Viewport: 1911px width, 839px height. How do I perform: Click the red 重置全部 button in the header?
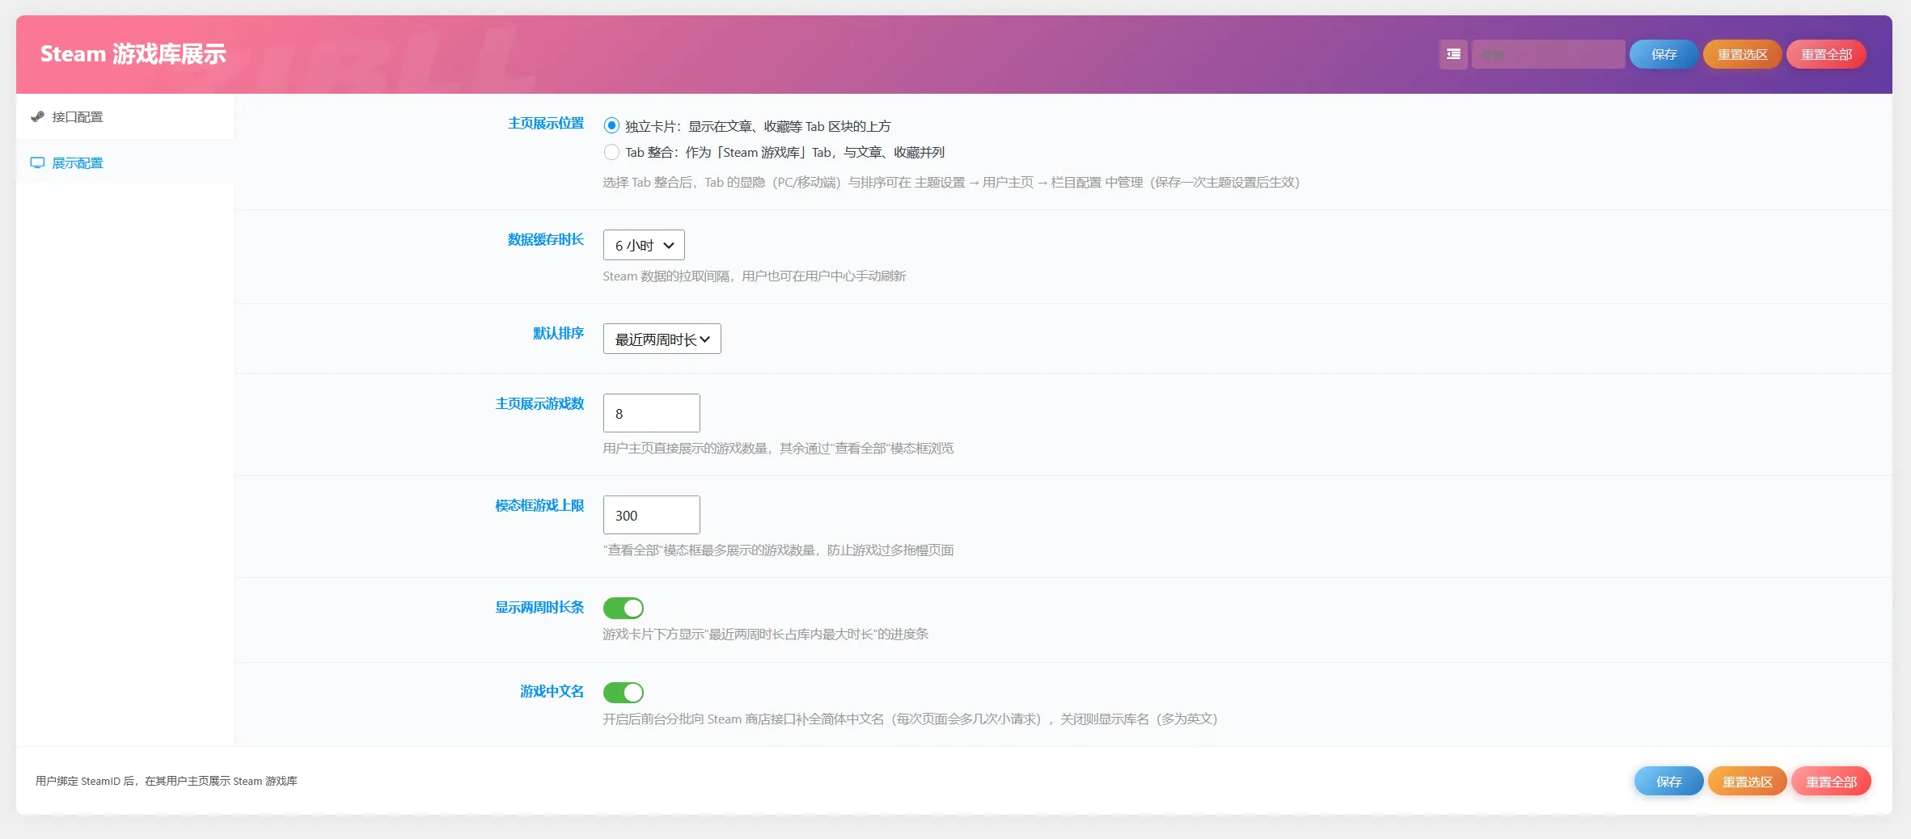click(1826, 54)
